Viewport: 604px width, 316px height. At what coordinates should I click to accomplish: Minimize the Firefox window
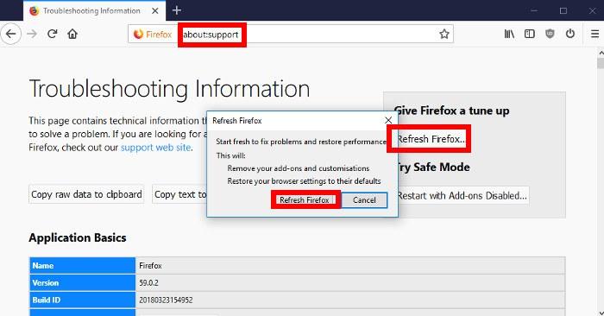tap(534, 10)
